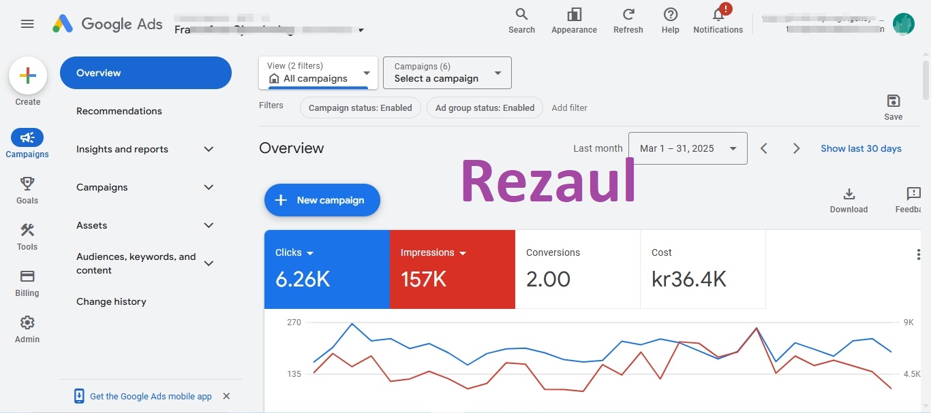931x413 pixels.
Task: Go to next date range
Action: point(796,148)
